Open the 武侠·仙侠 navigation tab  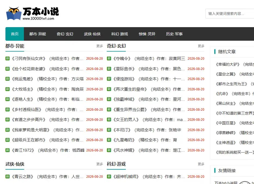click(92, 34)
